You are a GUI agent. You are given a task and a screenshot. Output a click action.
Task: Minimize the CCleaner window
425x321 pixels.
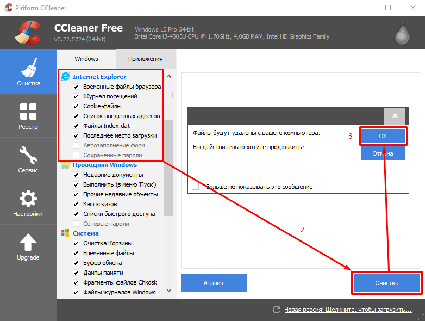point(364,8)
